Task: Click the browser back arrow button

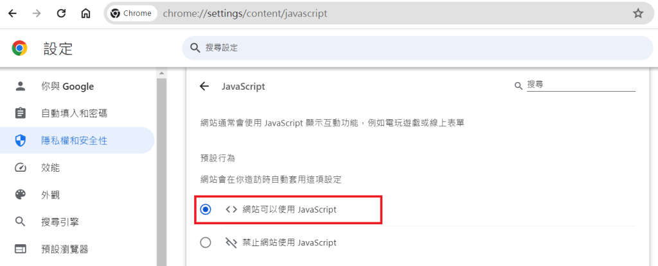Action: click(x=12, y=13)
